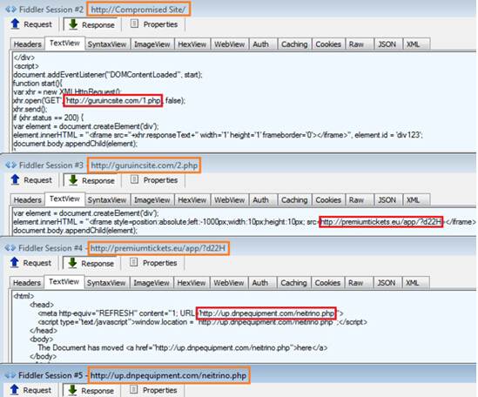Select HexView tab in Session #2
This screenshot has width=478, height=397.
tap(192, 44)
